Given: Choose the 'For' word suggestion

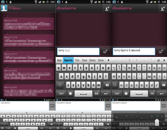Looking at the screenshot, I should [77, 60].
